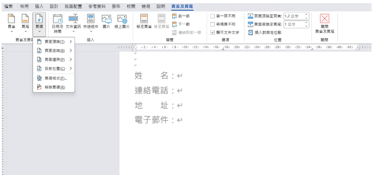This screenshot has height=175, width=372.
Task: Click the 連絡電話 line in document
Action: tap(159, 90)
